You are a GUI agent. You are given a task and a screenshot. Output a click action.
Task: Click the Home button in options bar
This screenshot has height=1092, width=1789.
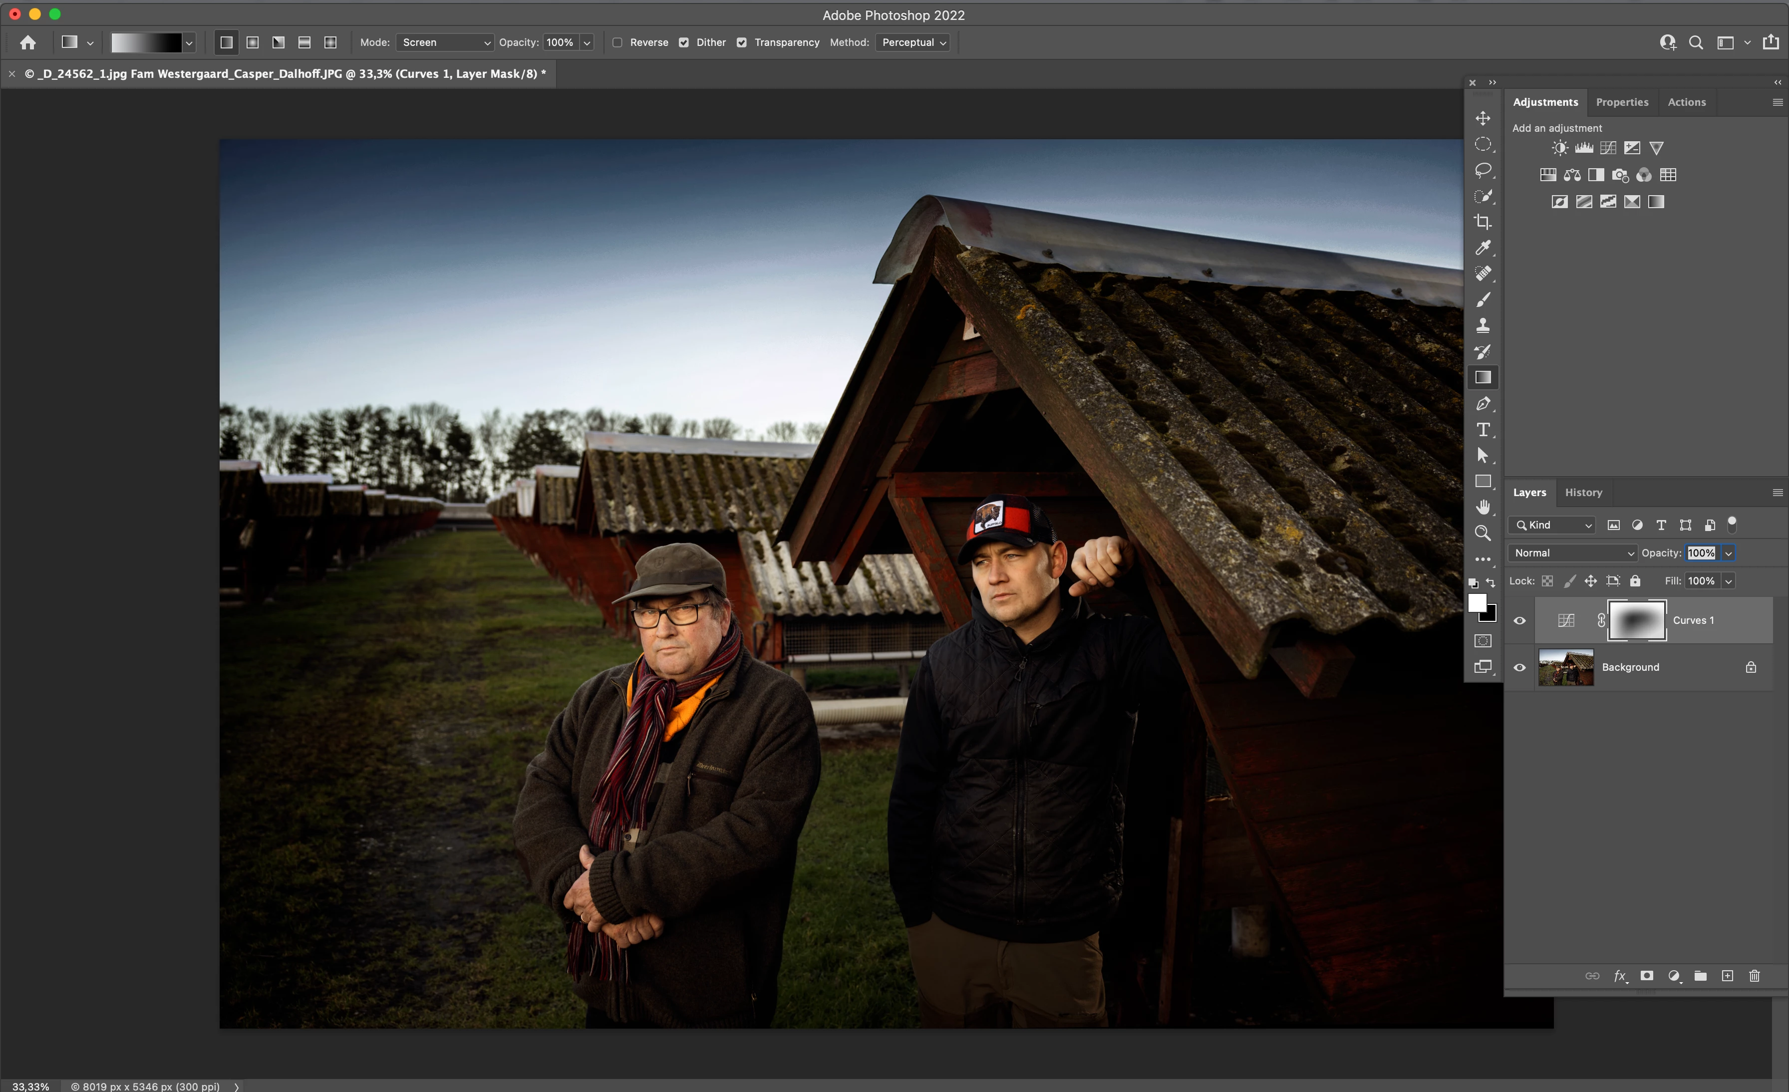(27, 43)
